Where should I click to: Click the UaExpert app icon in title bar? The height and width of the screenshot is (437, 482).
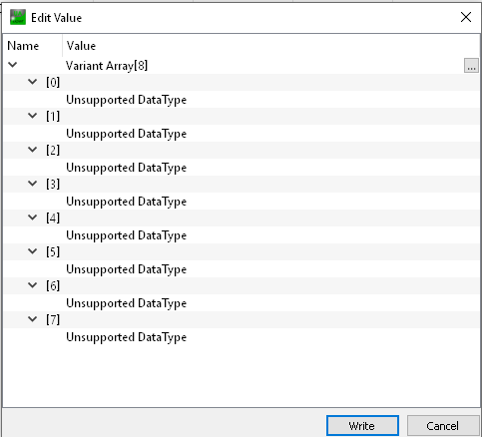pyautogui.click(x=18, y=17)
